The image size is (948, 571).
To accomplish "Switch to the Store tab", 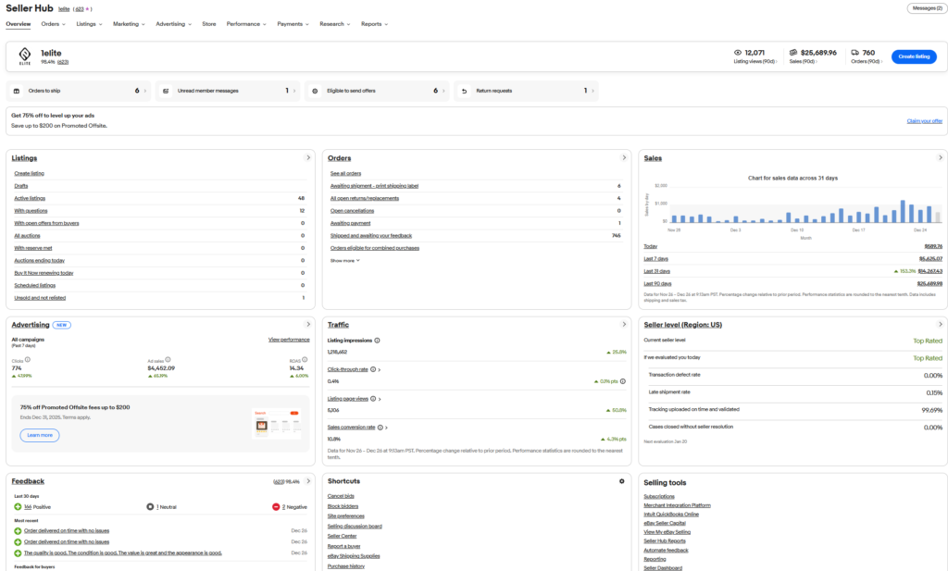I will pos(209,24).
